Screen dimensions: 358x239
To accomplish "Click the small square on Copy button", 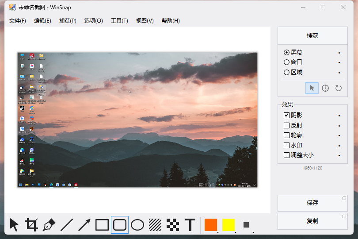I will pyautogui.click(x=344, y=216).
